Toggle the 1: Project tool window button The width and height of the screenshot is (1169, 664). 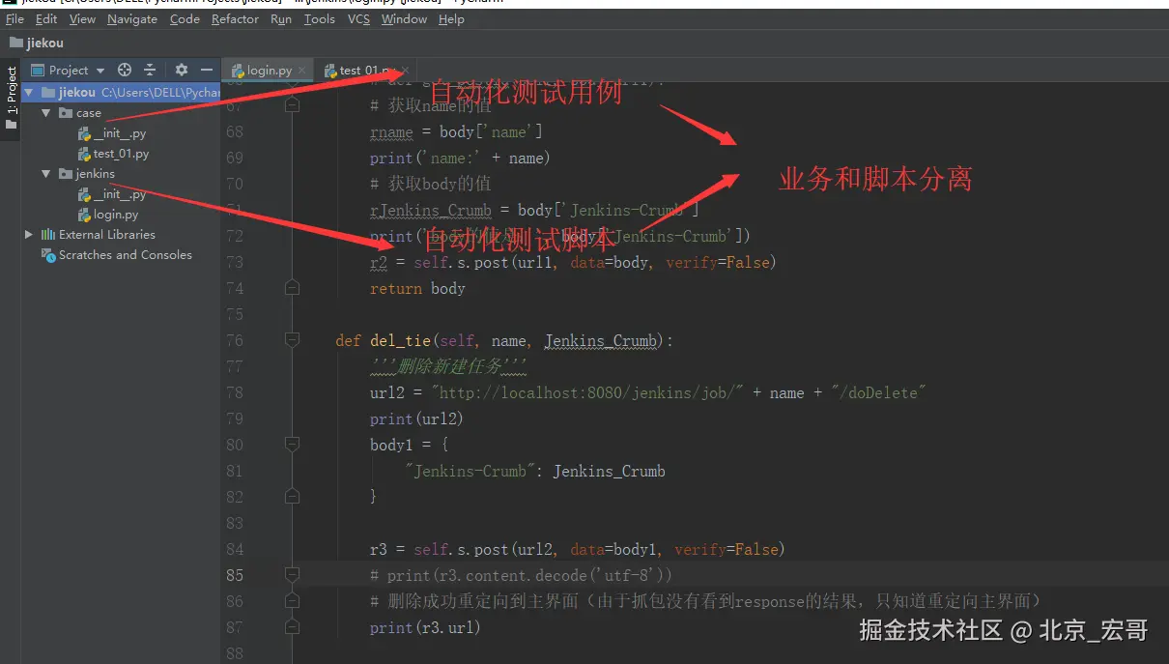(12, 98)
